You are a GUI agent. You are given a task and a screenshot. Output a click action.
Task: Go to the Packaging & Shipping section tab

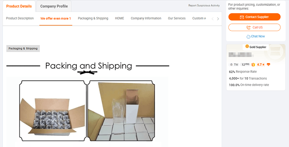pyautogui.click(x=93, y=18)
